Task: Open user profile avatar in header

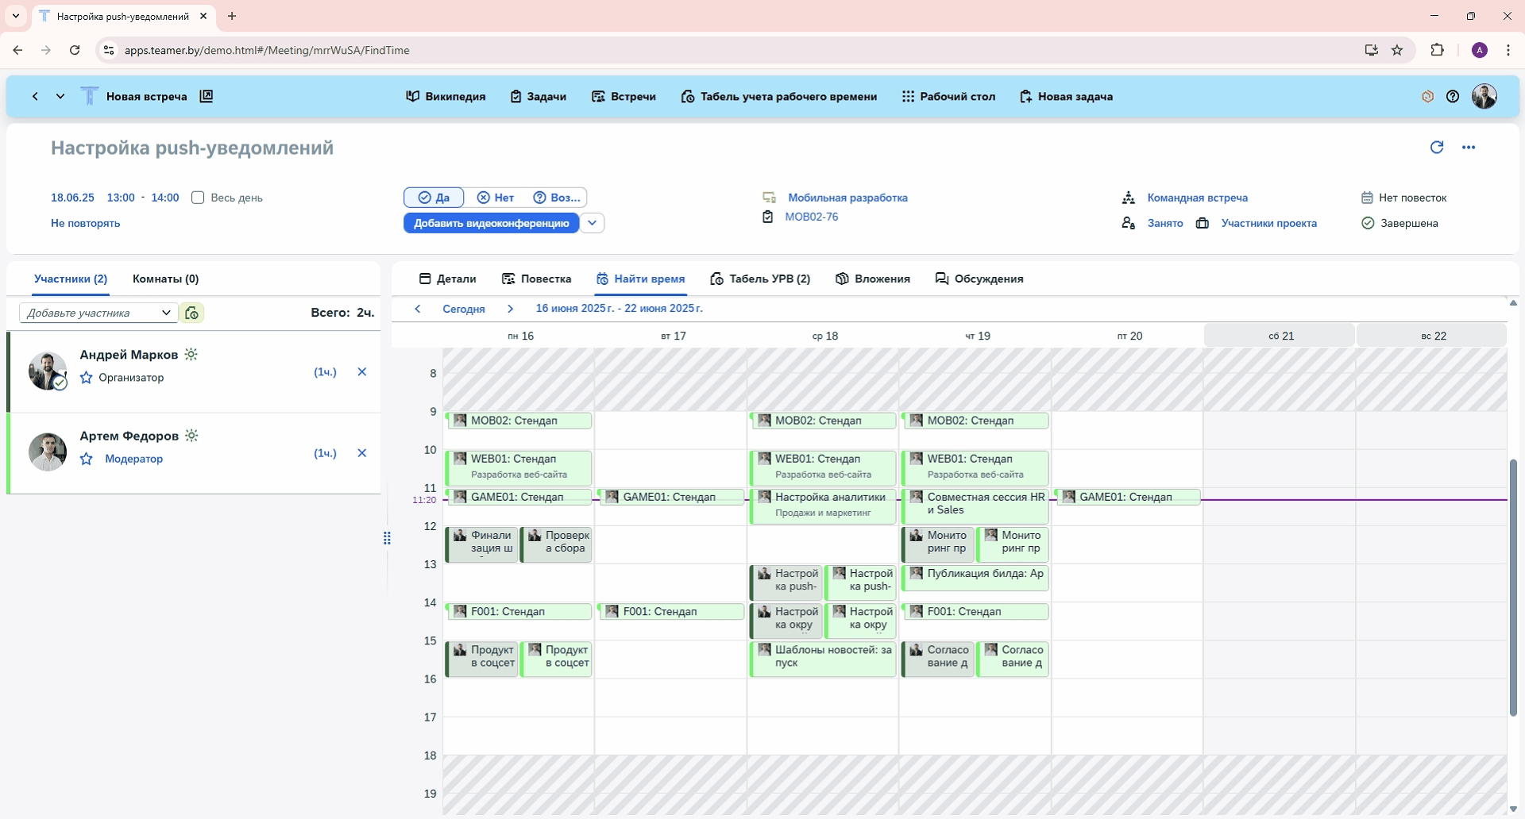Action: pyautogui.click(x=1484, y=97)
